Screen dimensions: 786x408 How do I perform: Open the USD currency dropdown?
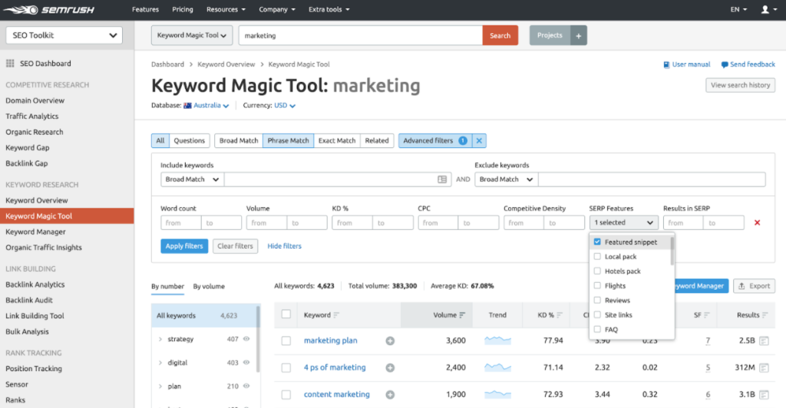(x=285, y=106)
